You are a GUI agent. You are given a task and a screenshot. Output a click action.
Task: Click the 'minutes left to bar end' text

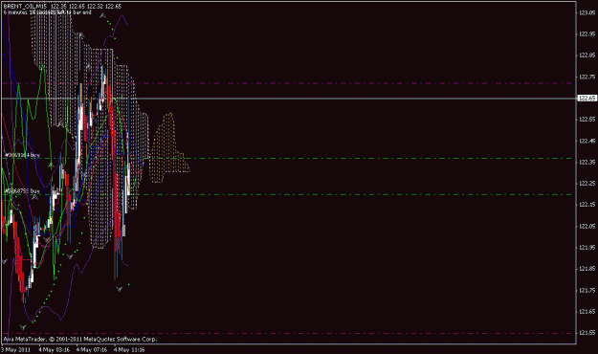tap(47, 12)
